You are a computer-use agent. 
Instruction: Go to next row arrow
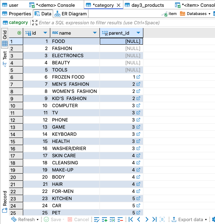(x=147, y=219)
